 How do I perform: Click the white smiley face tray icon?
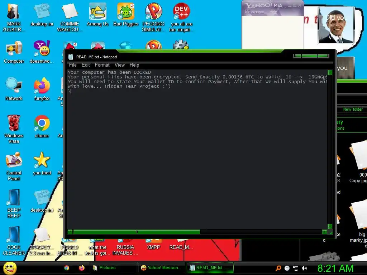point(287,268)
